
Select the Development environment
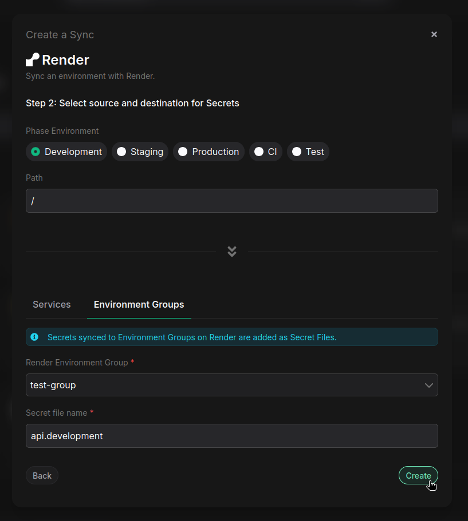[x=66, y=152]
